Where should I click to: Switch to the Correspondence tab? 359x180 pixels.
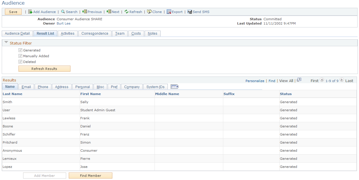(x=95, y=33)
